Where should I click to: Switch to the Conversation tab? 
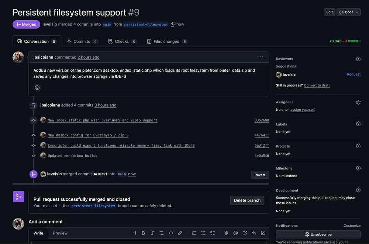coord(37,41)
